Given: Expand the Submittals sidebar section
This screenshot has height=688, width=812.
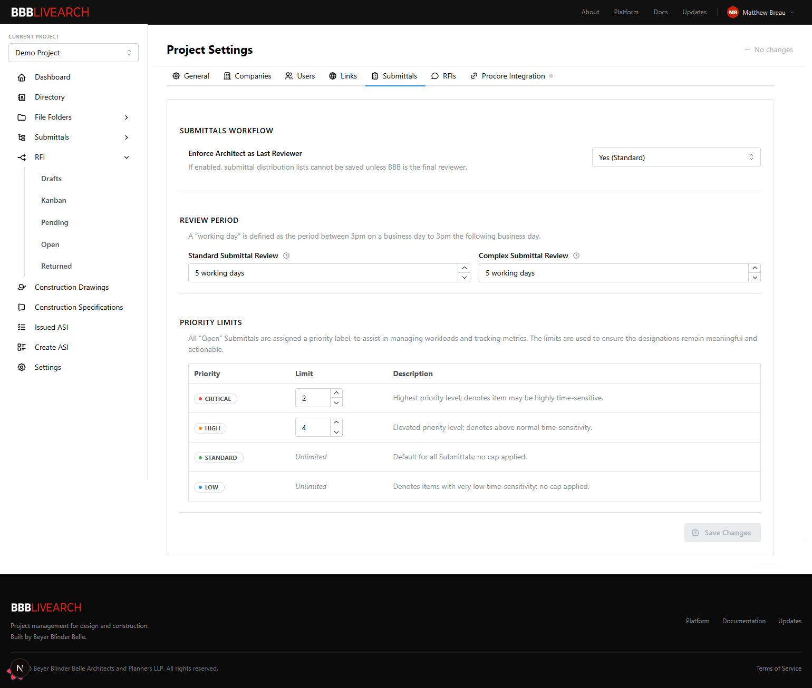Looking at the screenshot, I should (127, 137).
